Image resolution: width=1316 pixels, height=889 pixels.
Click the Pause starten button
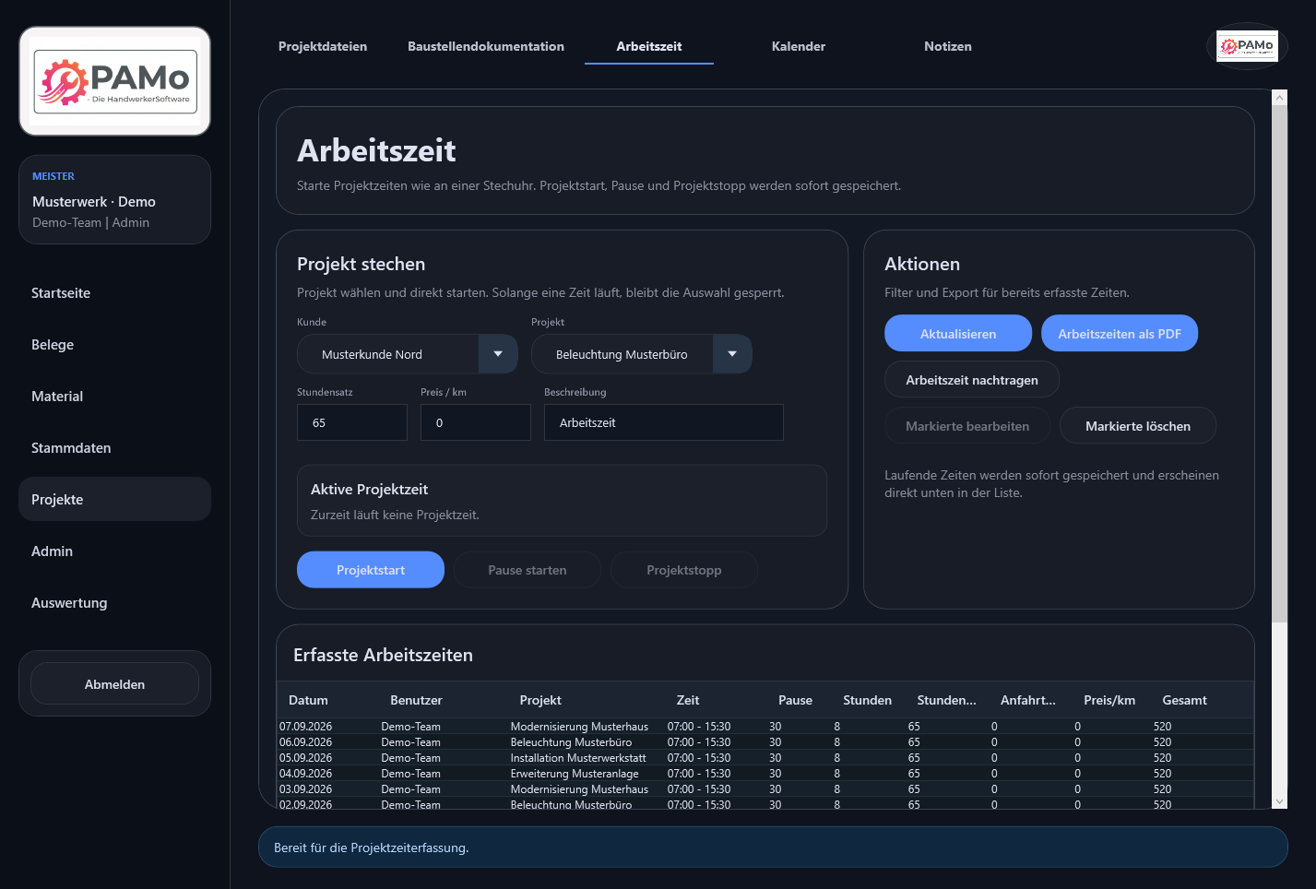pyautogui.click(x=528, y=570)
